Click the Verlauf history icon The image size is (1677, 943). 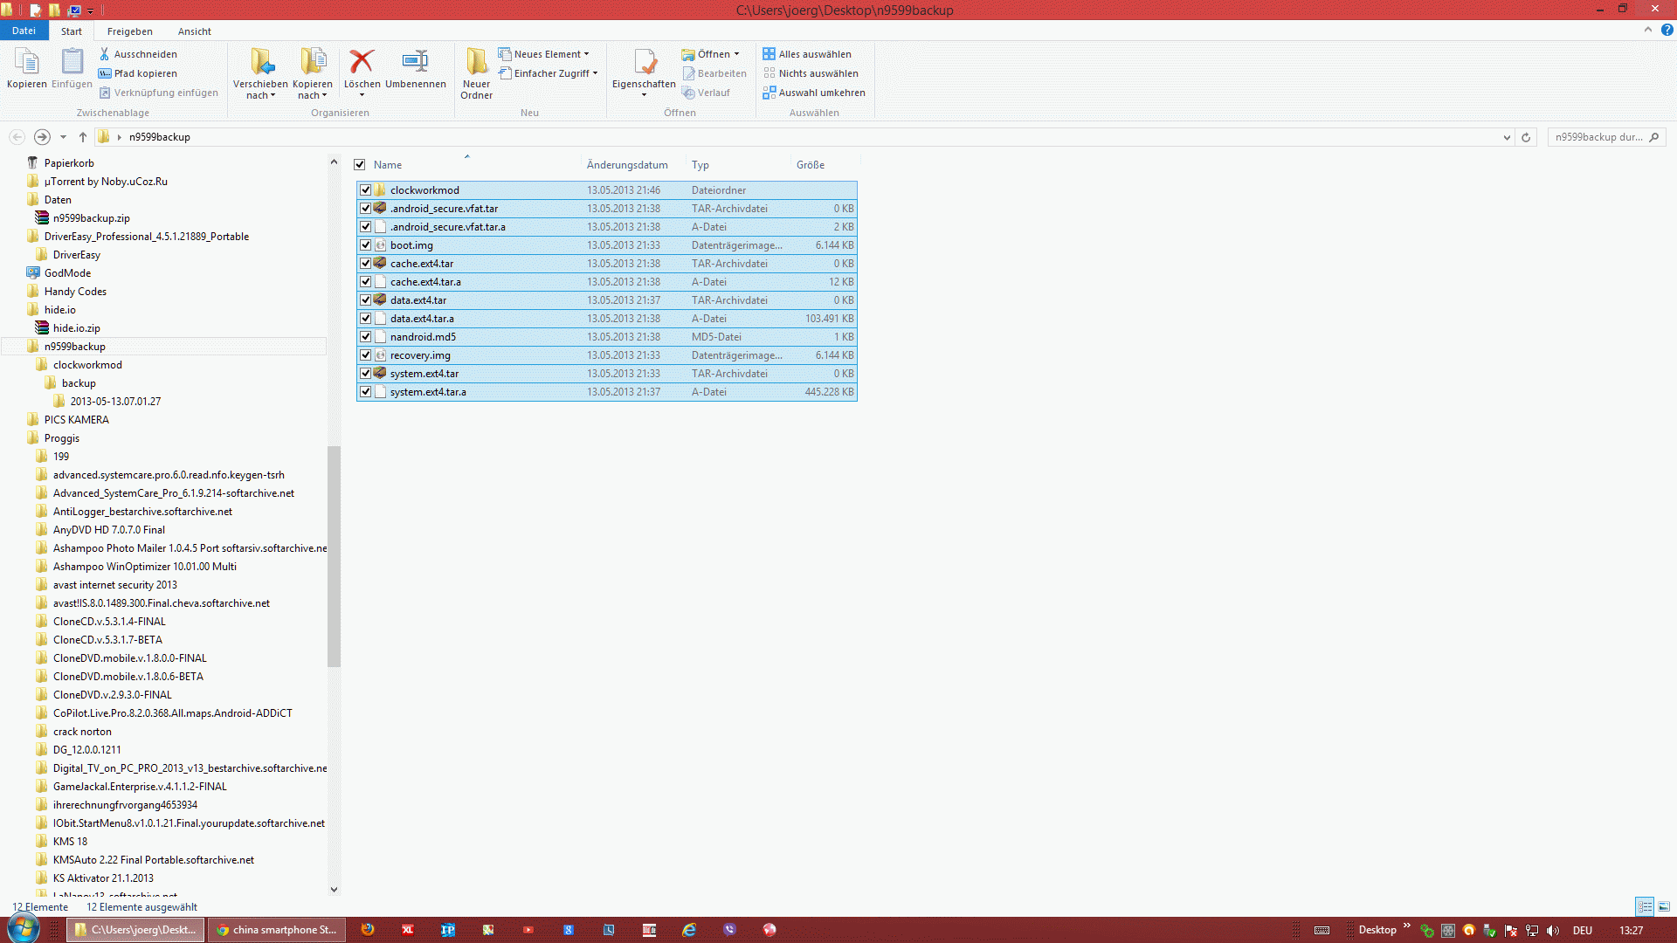[688, 93]
